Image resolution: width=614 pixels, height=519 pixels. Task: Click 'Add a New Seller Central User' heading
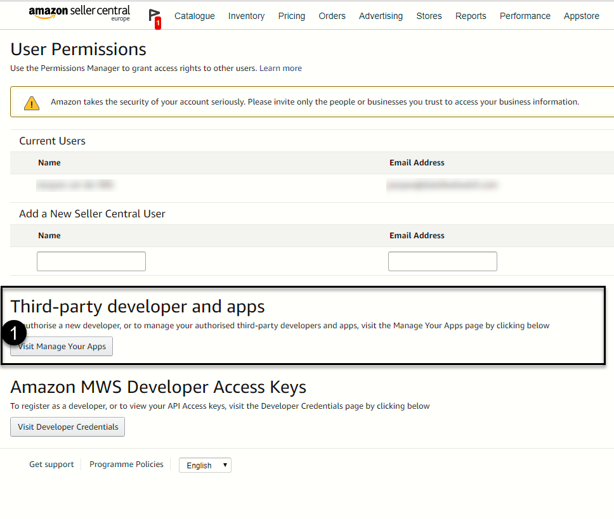93,214
